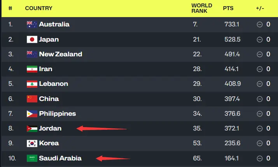Click the Australia flag icon
278x167 pixels.
pos(32,24)
